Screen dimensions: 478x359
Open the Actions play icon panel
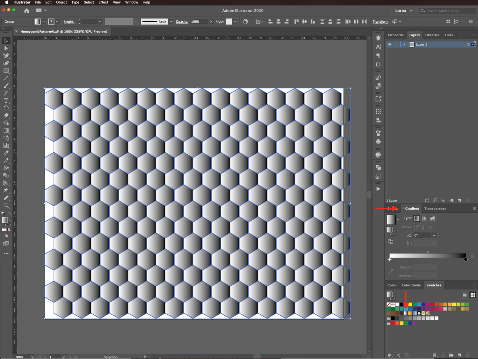click(x=378, y=189)
